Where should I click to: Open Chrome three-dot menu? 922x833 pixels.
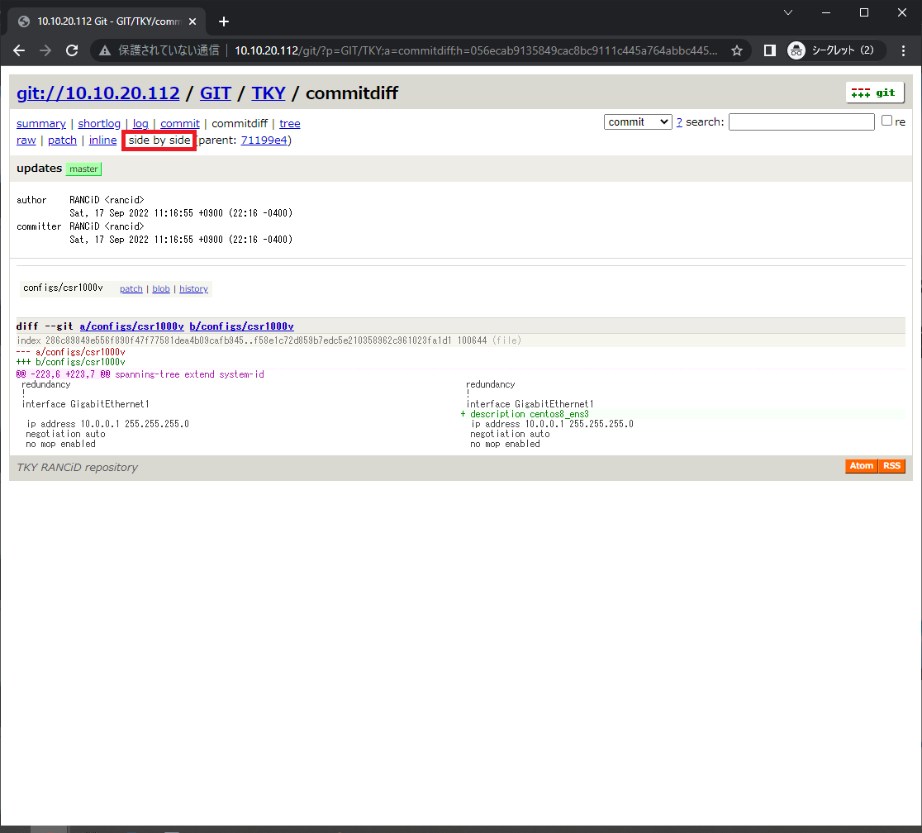tap(902, 50)
